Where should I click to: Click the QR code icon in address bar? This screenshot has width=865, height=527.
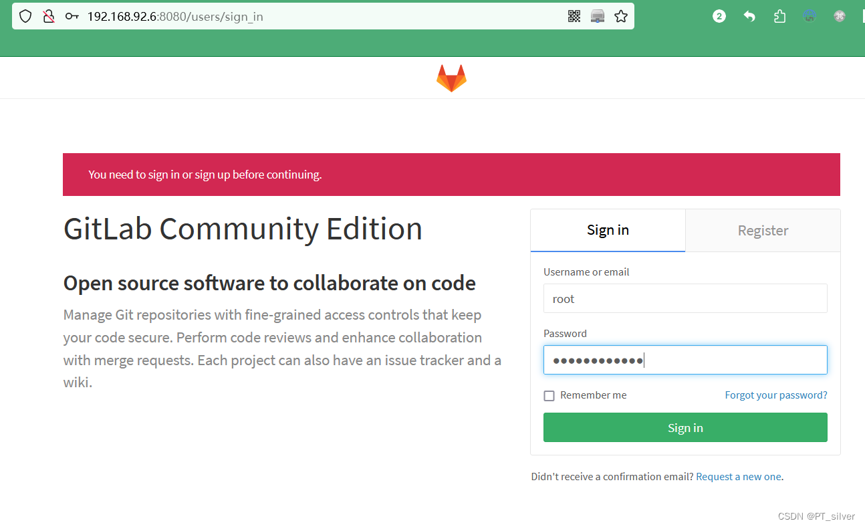click(x=574, y=16)
